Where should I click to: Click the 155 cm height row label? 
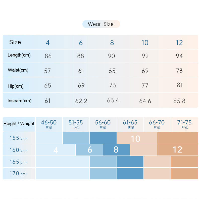pos(18,138)
